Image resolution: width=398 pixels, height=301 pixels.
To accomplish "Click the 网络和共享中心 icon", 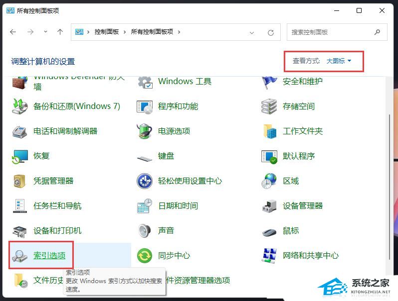I will (269, 256).
